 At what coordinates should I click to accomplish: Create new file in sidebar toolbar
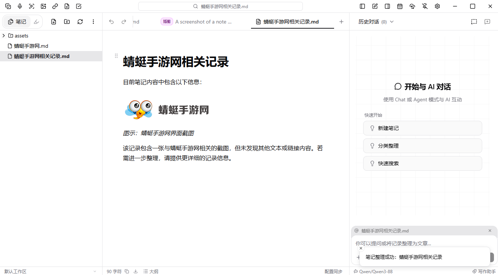point(54,22)
